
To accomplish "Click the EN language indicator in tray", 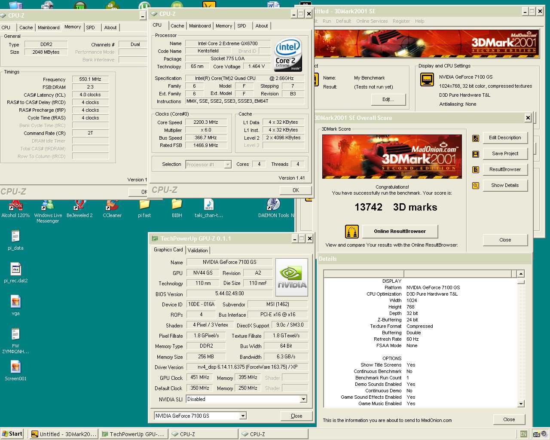I will pyautogui.click(x=523, y=434).
